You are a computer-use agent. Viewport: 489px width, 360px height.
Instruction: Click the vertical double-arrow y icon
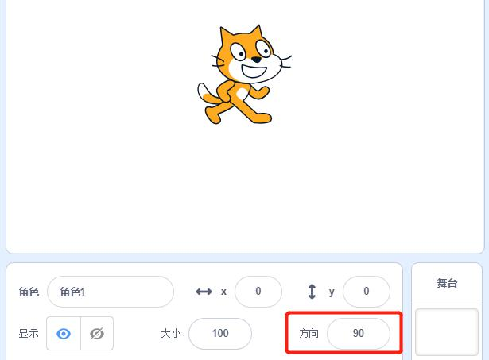coord(312,292)
